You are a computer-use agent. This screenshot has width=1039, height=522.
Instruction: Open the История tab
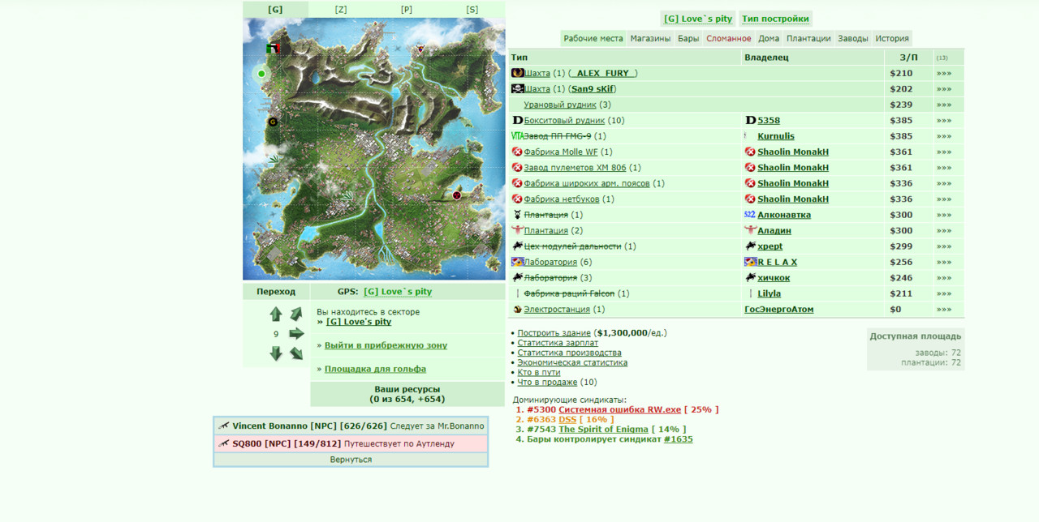pos(892,38)
